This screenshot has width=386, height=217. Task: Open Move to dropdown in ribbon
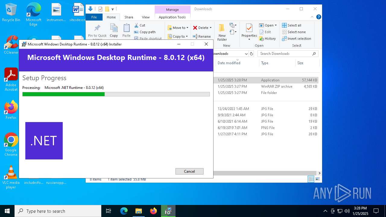point(178,28)
